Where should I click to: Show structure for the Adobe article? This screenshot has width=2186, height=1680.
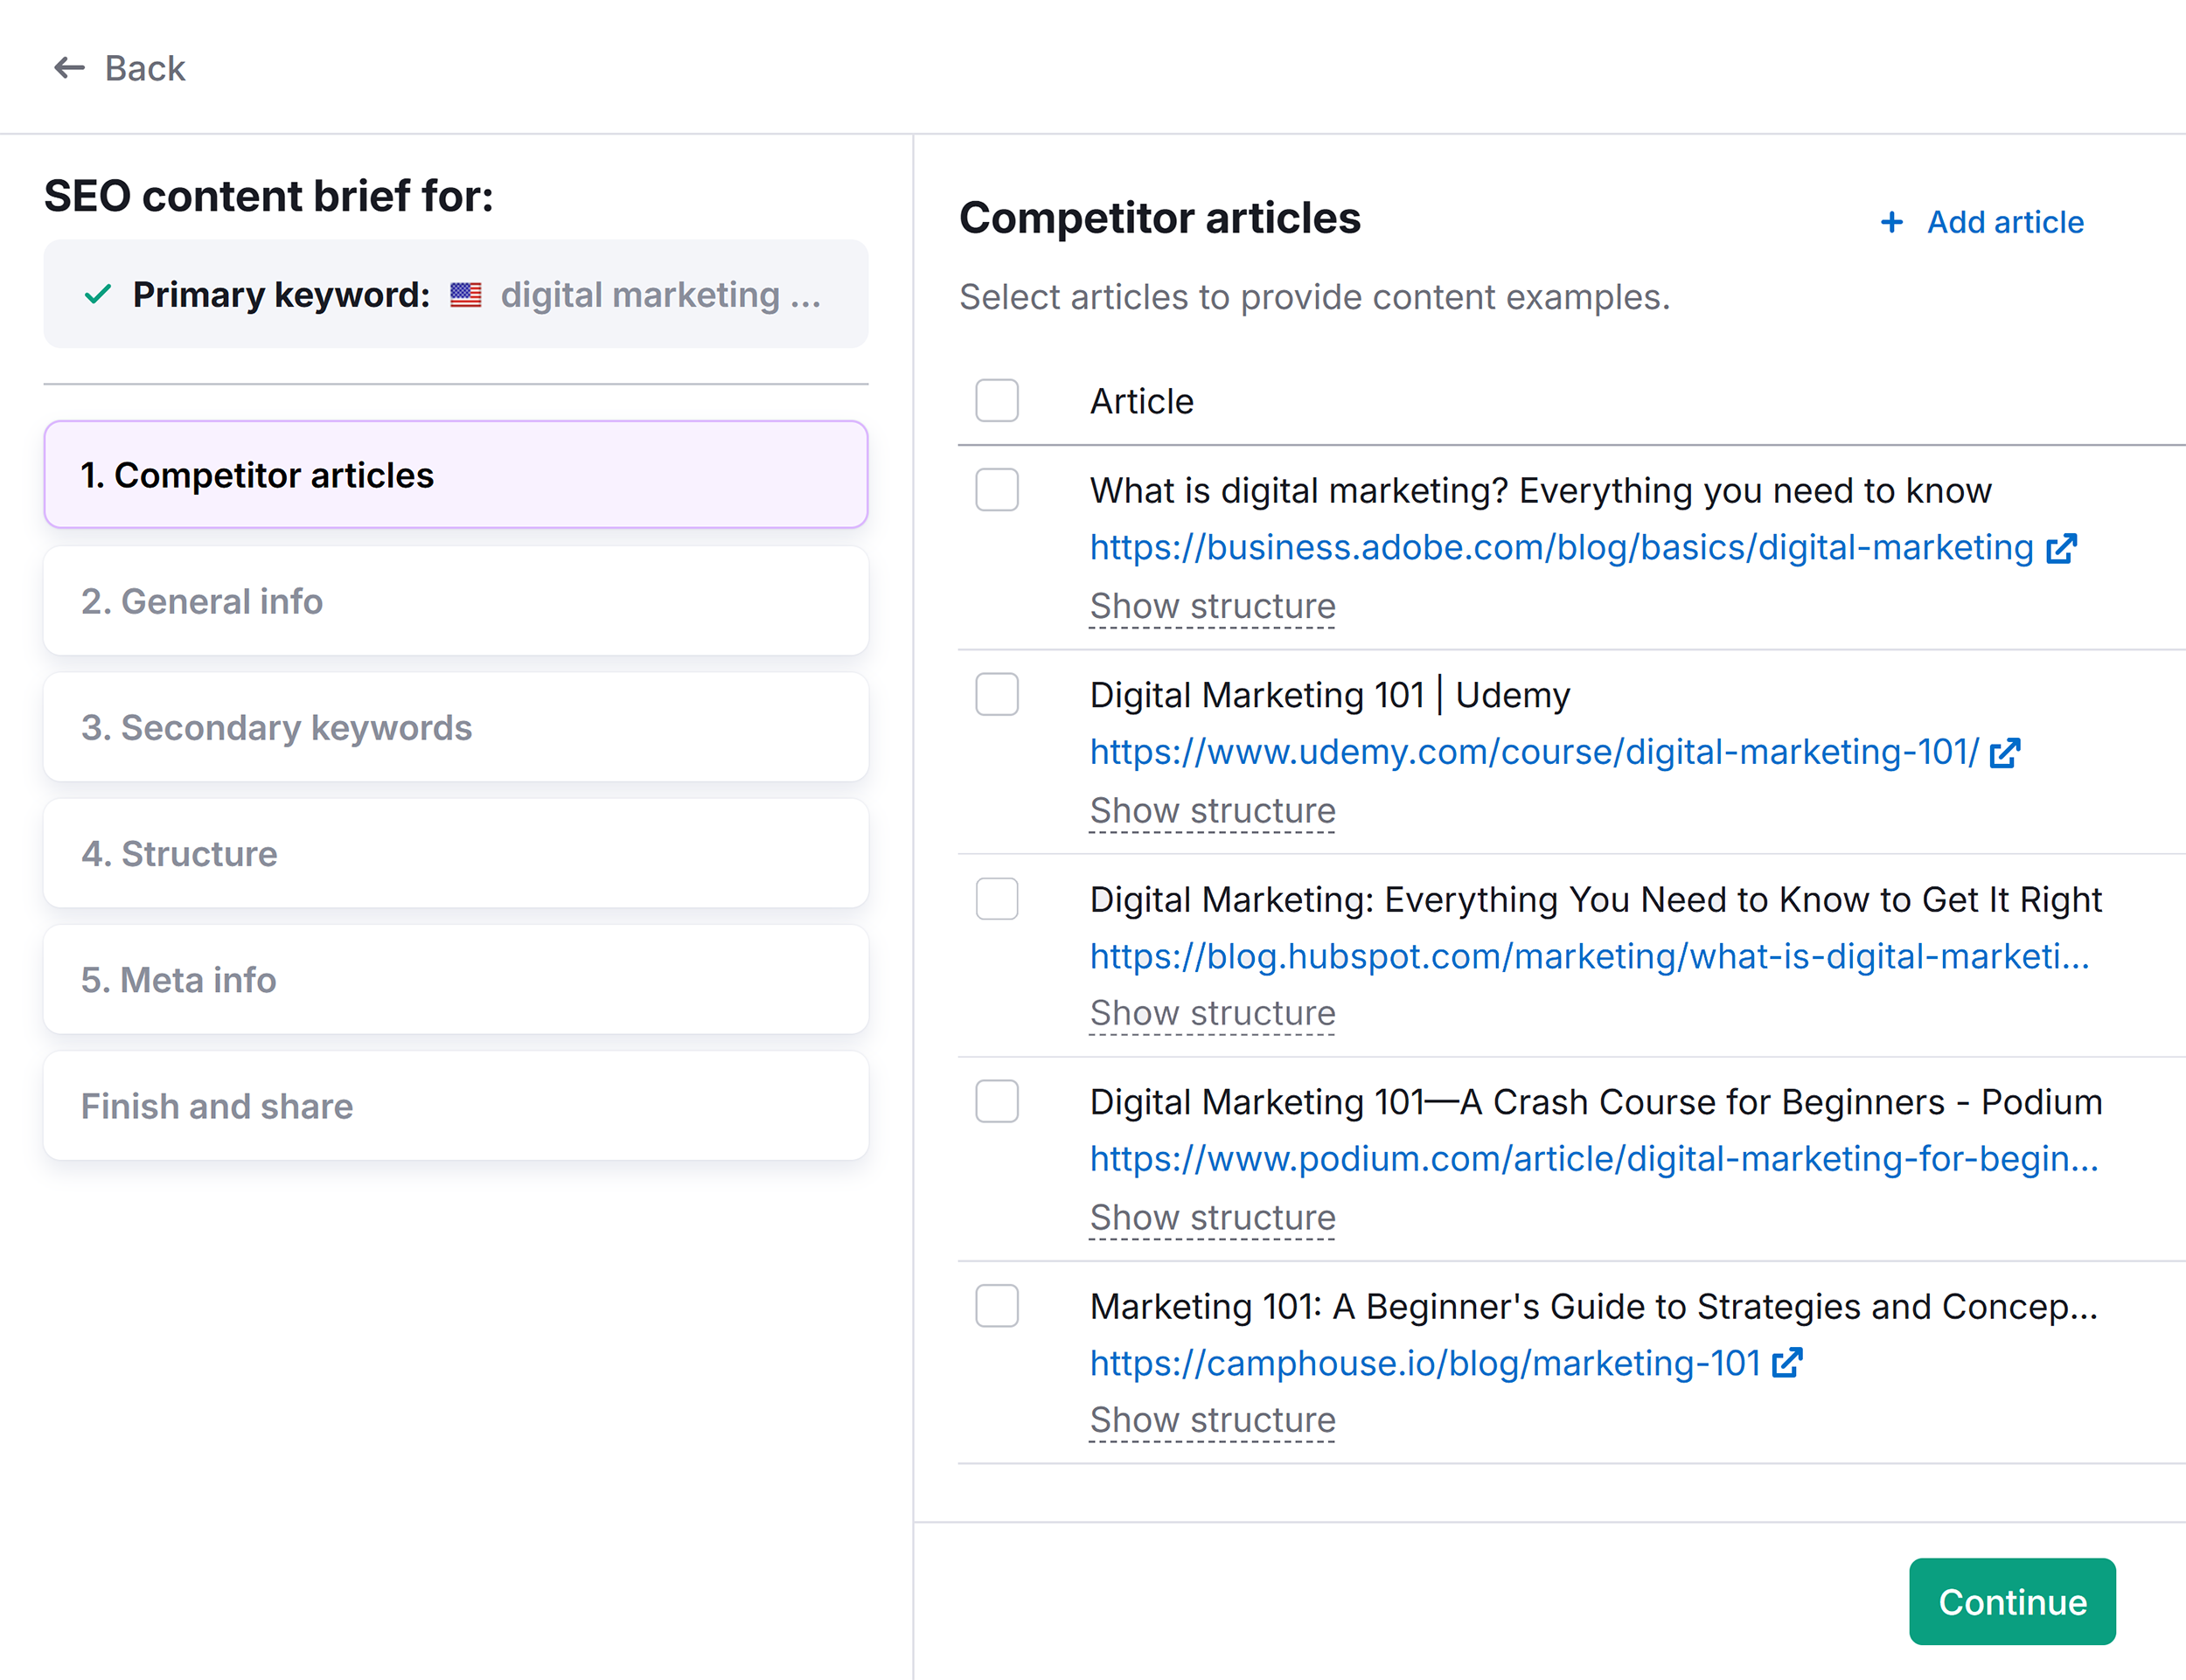click(1212, 606)
